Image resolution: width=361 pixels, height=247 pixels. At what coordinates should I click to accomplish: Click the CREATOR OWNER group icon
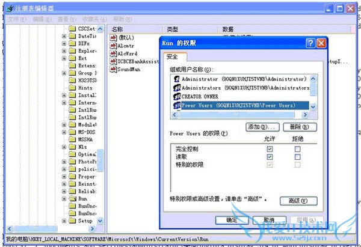[x=177, y=96]
